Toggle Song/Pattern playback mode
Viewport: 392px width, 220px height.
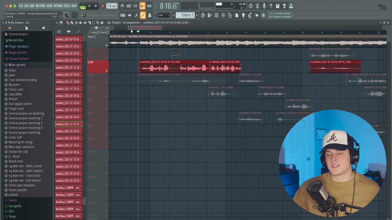83,6
